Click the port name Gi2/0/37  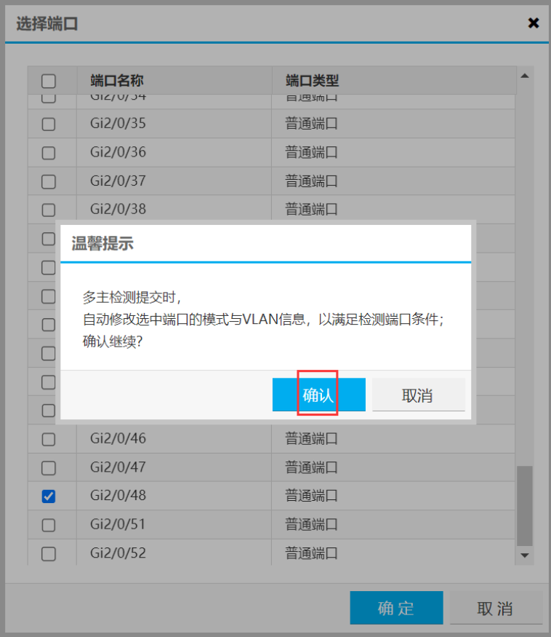tap(118, 181)
